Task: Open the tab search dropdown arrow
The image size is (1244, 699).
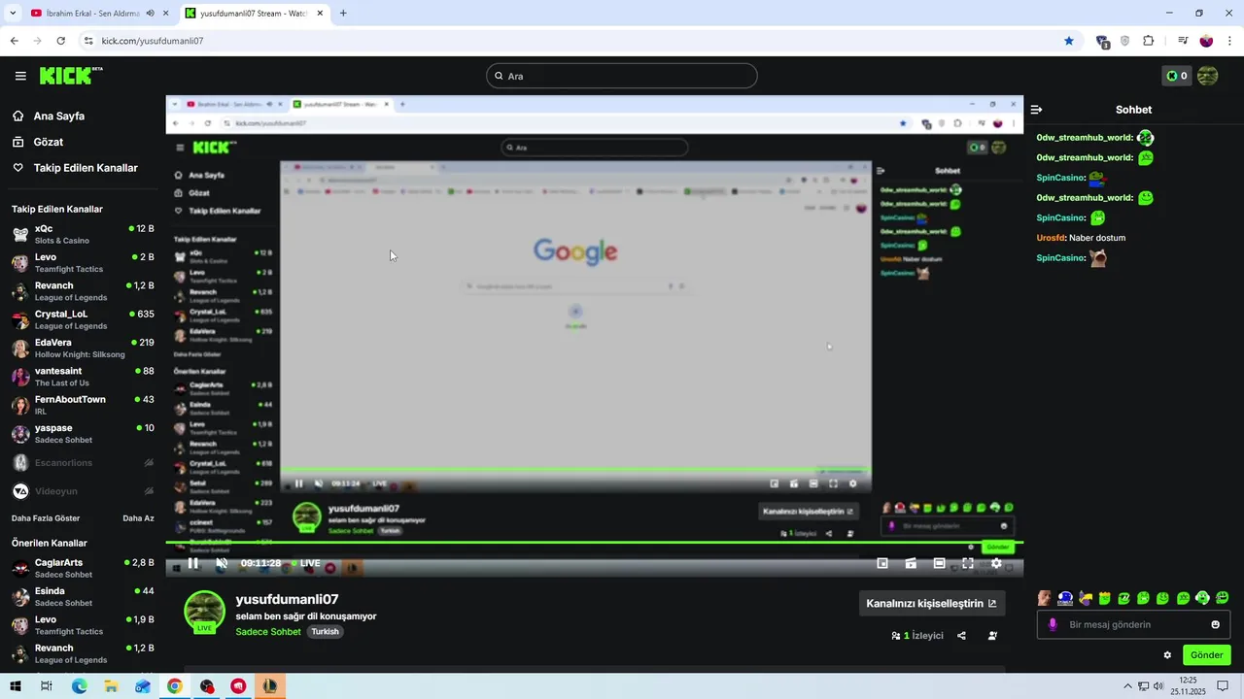Action: pyautogui.click(x=12, y=14)
